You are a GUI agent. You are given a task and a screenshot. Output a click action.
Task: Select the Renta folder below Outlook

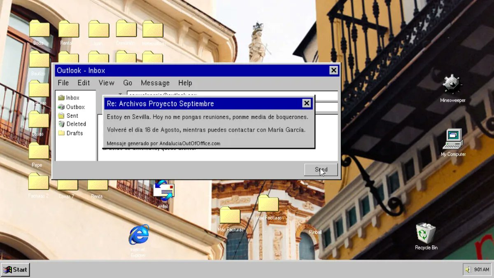(97, 189)
